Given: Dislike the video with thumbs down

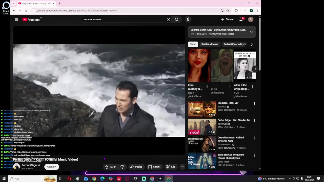Looking at the screenshot, I should pos(123,167).
